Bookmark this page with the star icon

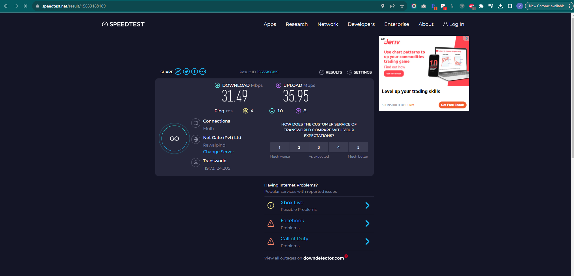402,6
